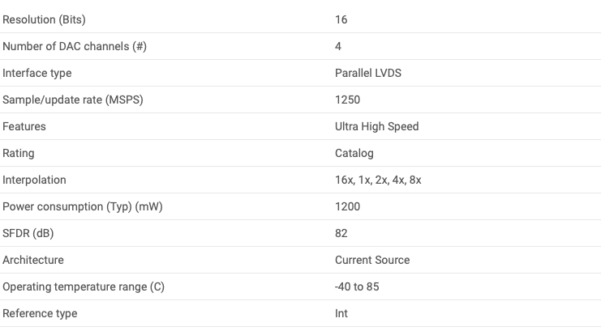Click the Int reference type value
The height and width of the screenshot is (331, 601).
pos(341,313)
